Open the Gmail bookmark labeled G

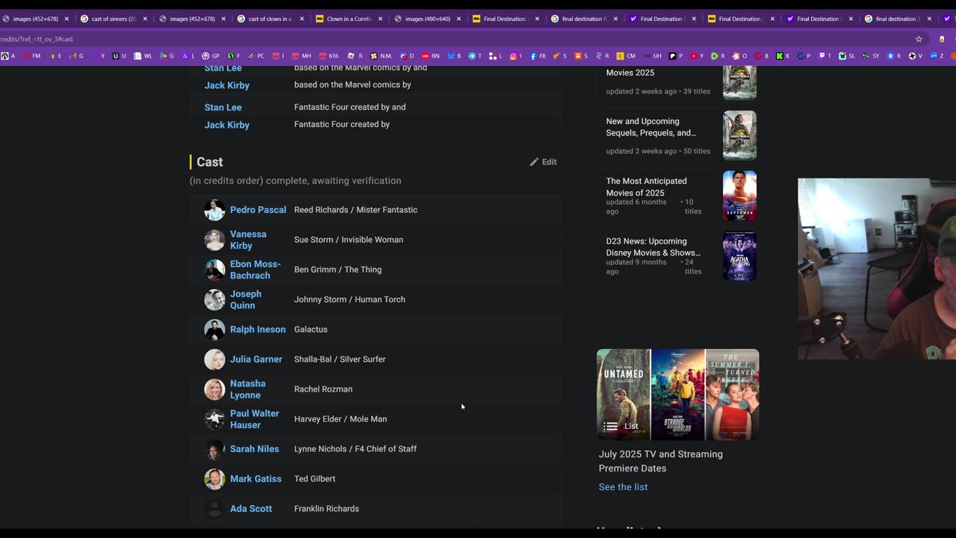[x=77, y=56]
